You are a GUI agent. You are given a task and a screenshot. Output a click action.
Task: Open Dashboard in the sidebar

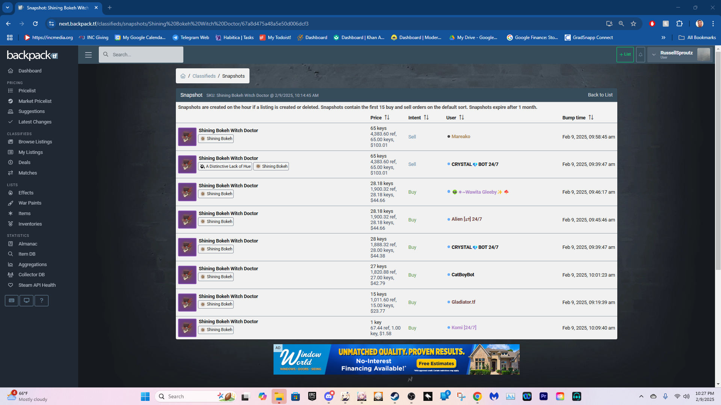tap(30, 71)
